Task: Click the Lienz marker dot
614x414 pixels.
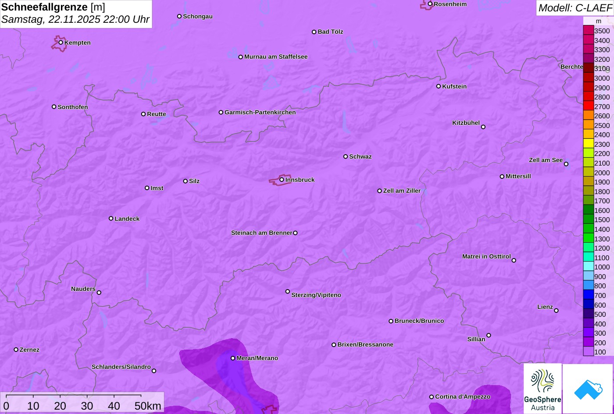Action: click(556, 311)
